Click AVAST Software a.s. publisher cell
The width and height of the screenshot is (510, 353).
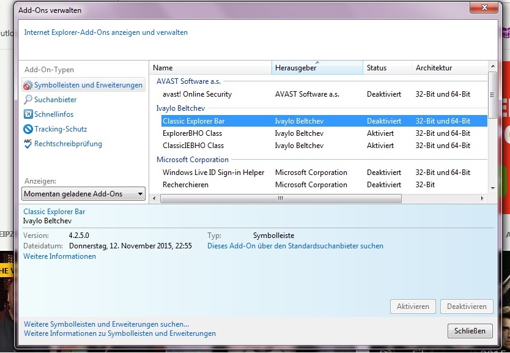click(x=307, y=94)
